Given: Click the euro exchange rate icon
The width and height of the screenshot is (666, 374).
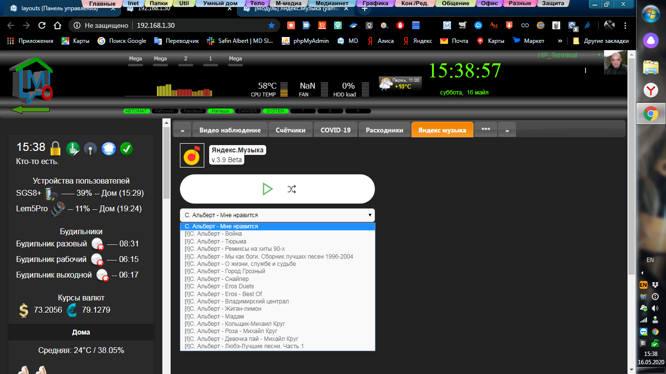Looking at the screenshot, I should (x=72, y=310).
